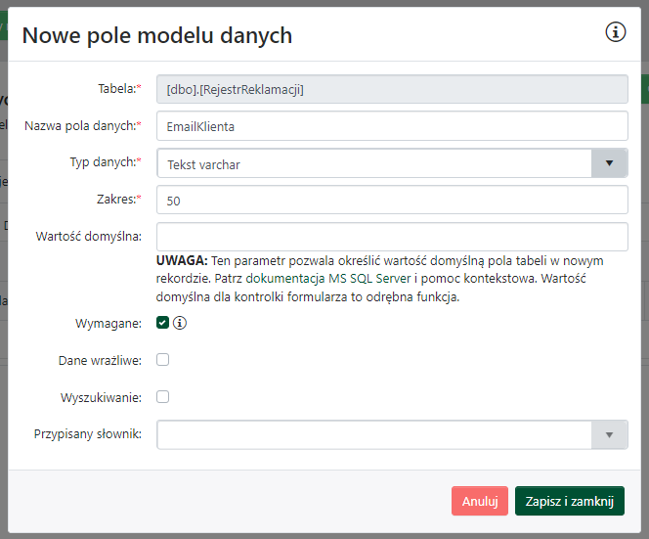Screen dimensions: 649x539
Task: Uncheck the Wymagane checkbox
Action: (163, 323)
